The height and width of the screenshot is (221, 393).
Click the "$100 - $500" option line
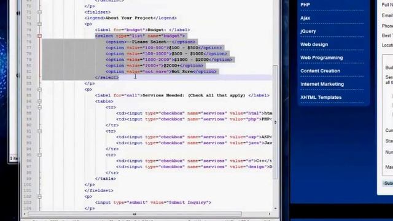164,48
